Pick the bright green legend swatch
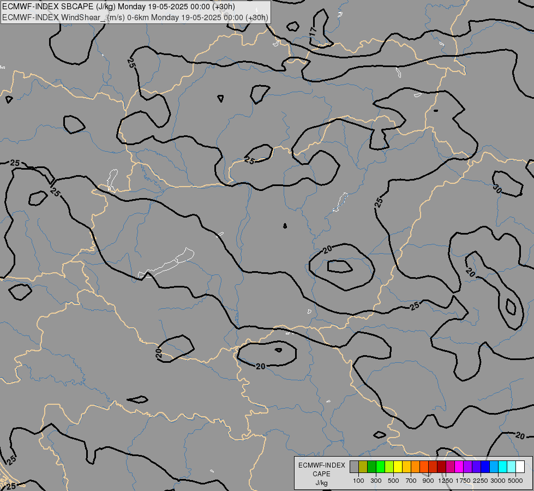This screenshot has height=491, width=534. point(380,467)
